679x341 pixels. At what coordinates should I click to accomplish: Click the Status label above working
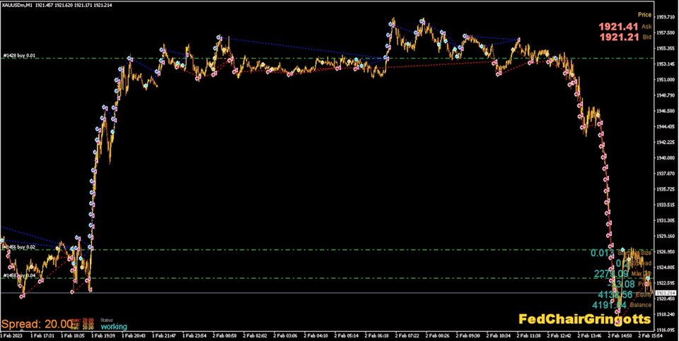click(106, 321)
